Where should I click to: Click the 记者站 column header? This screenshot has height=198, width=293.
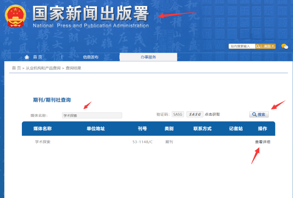tap(236, 129)
